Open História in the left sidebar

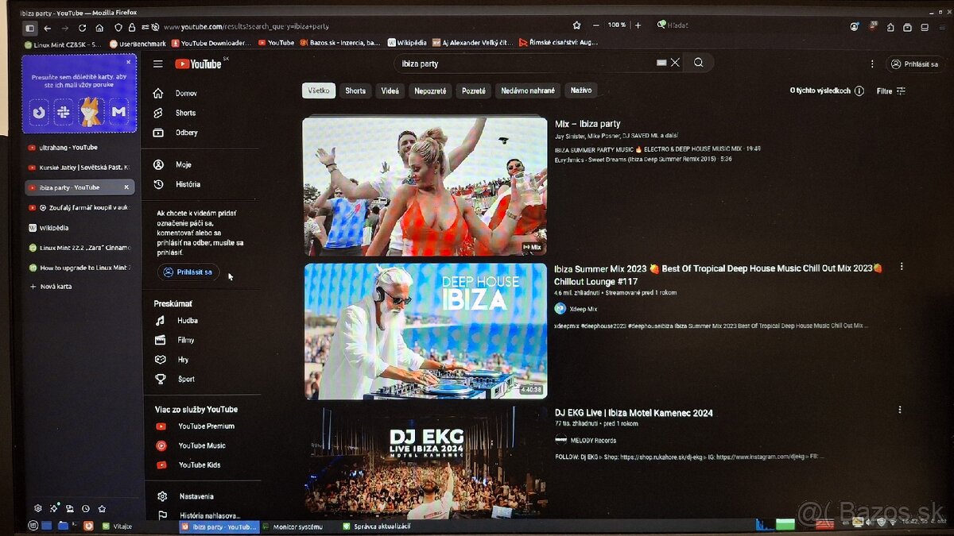(x=187, y=184)
